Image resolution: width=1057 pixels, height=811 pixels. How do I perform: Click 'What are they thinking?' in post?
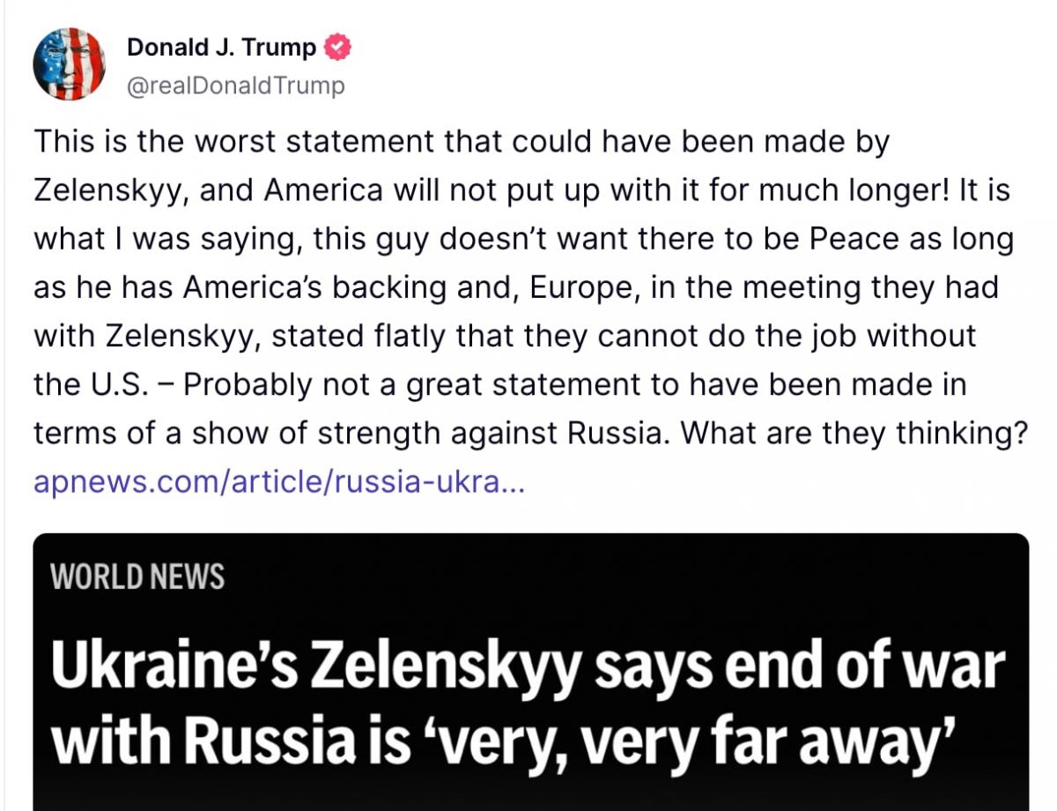(x=854, y=434)
